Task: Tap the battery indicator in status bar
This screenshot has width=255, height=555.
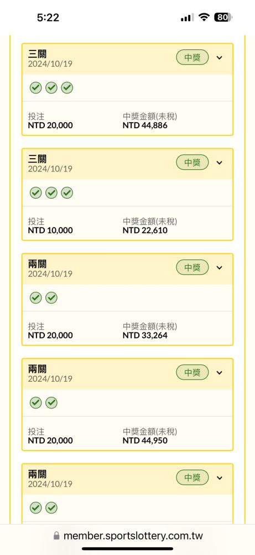Action: (223, 17)
